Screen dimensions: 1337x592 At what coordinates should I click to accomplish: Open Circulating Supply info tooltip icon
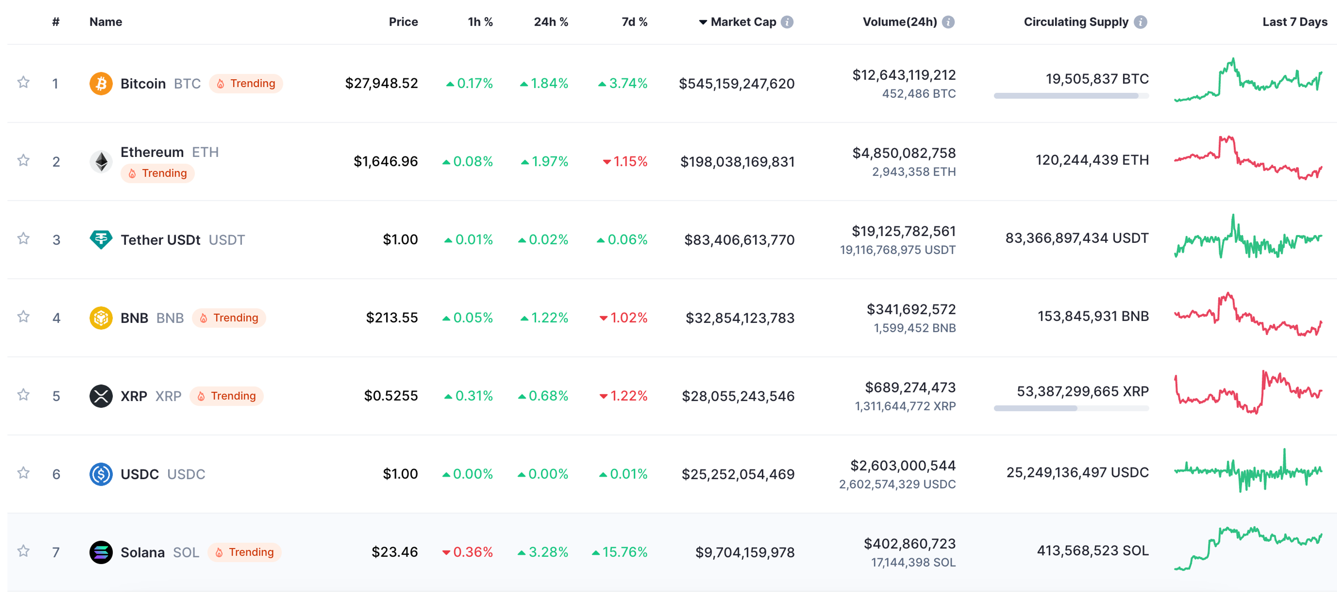[x=1140, y=22]
